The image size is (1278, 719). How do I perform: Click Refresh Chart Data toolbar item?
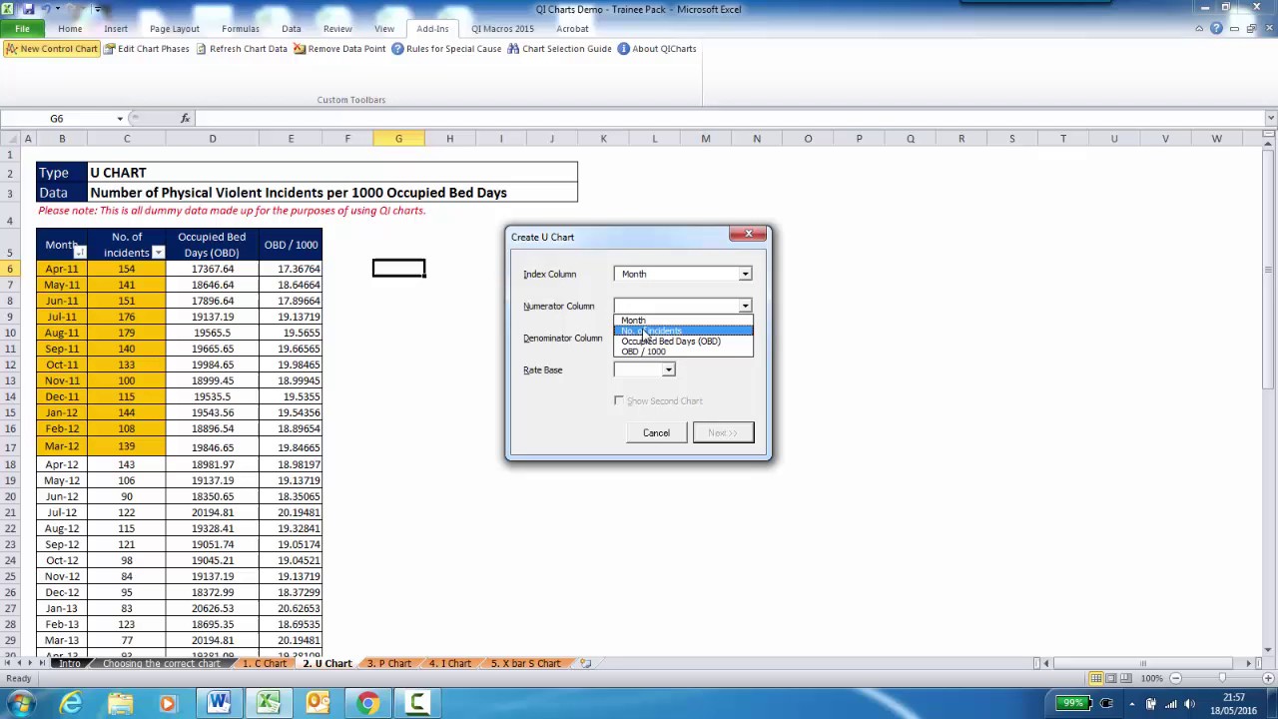241,49
